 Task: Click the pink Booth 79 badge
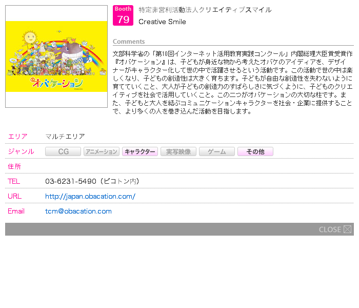coord(123,15)
